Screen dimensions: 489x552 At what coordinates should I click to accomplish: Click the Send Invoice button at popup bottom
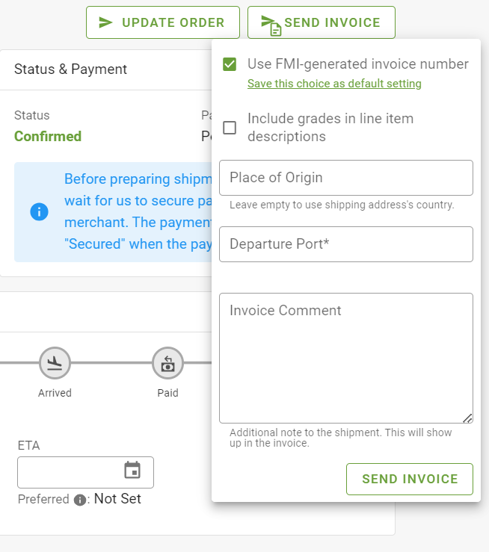(410, 479)
